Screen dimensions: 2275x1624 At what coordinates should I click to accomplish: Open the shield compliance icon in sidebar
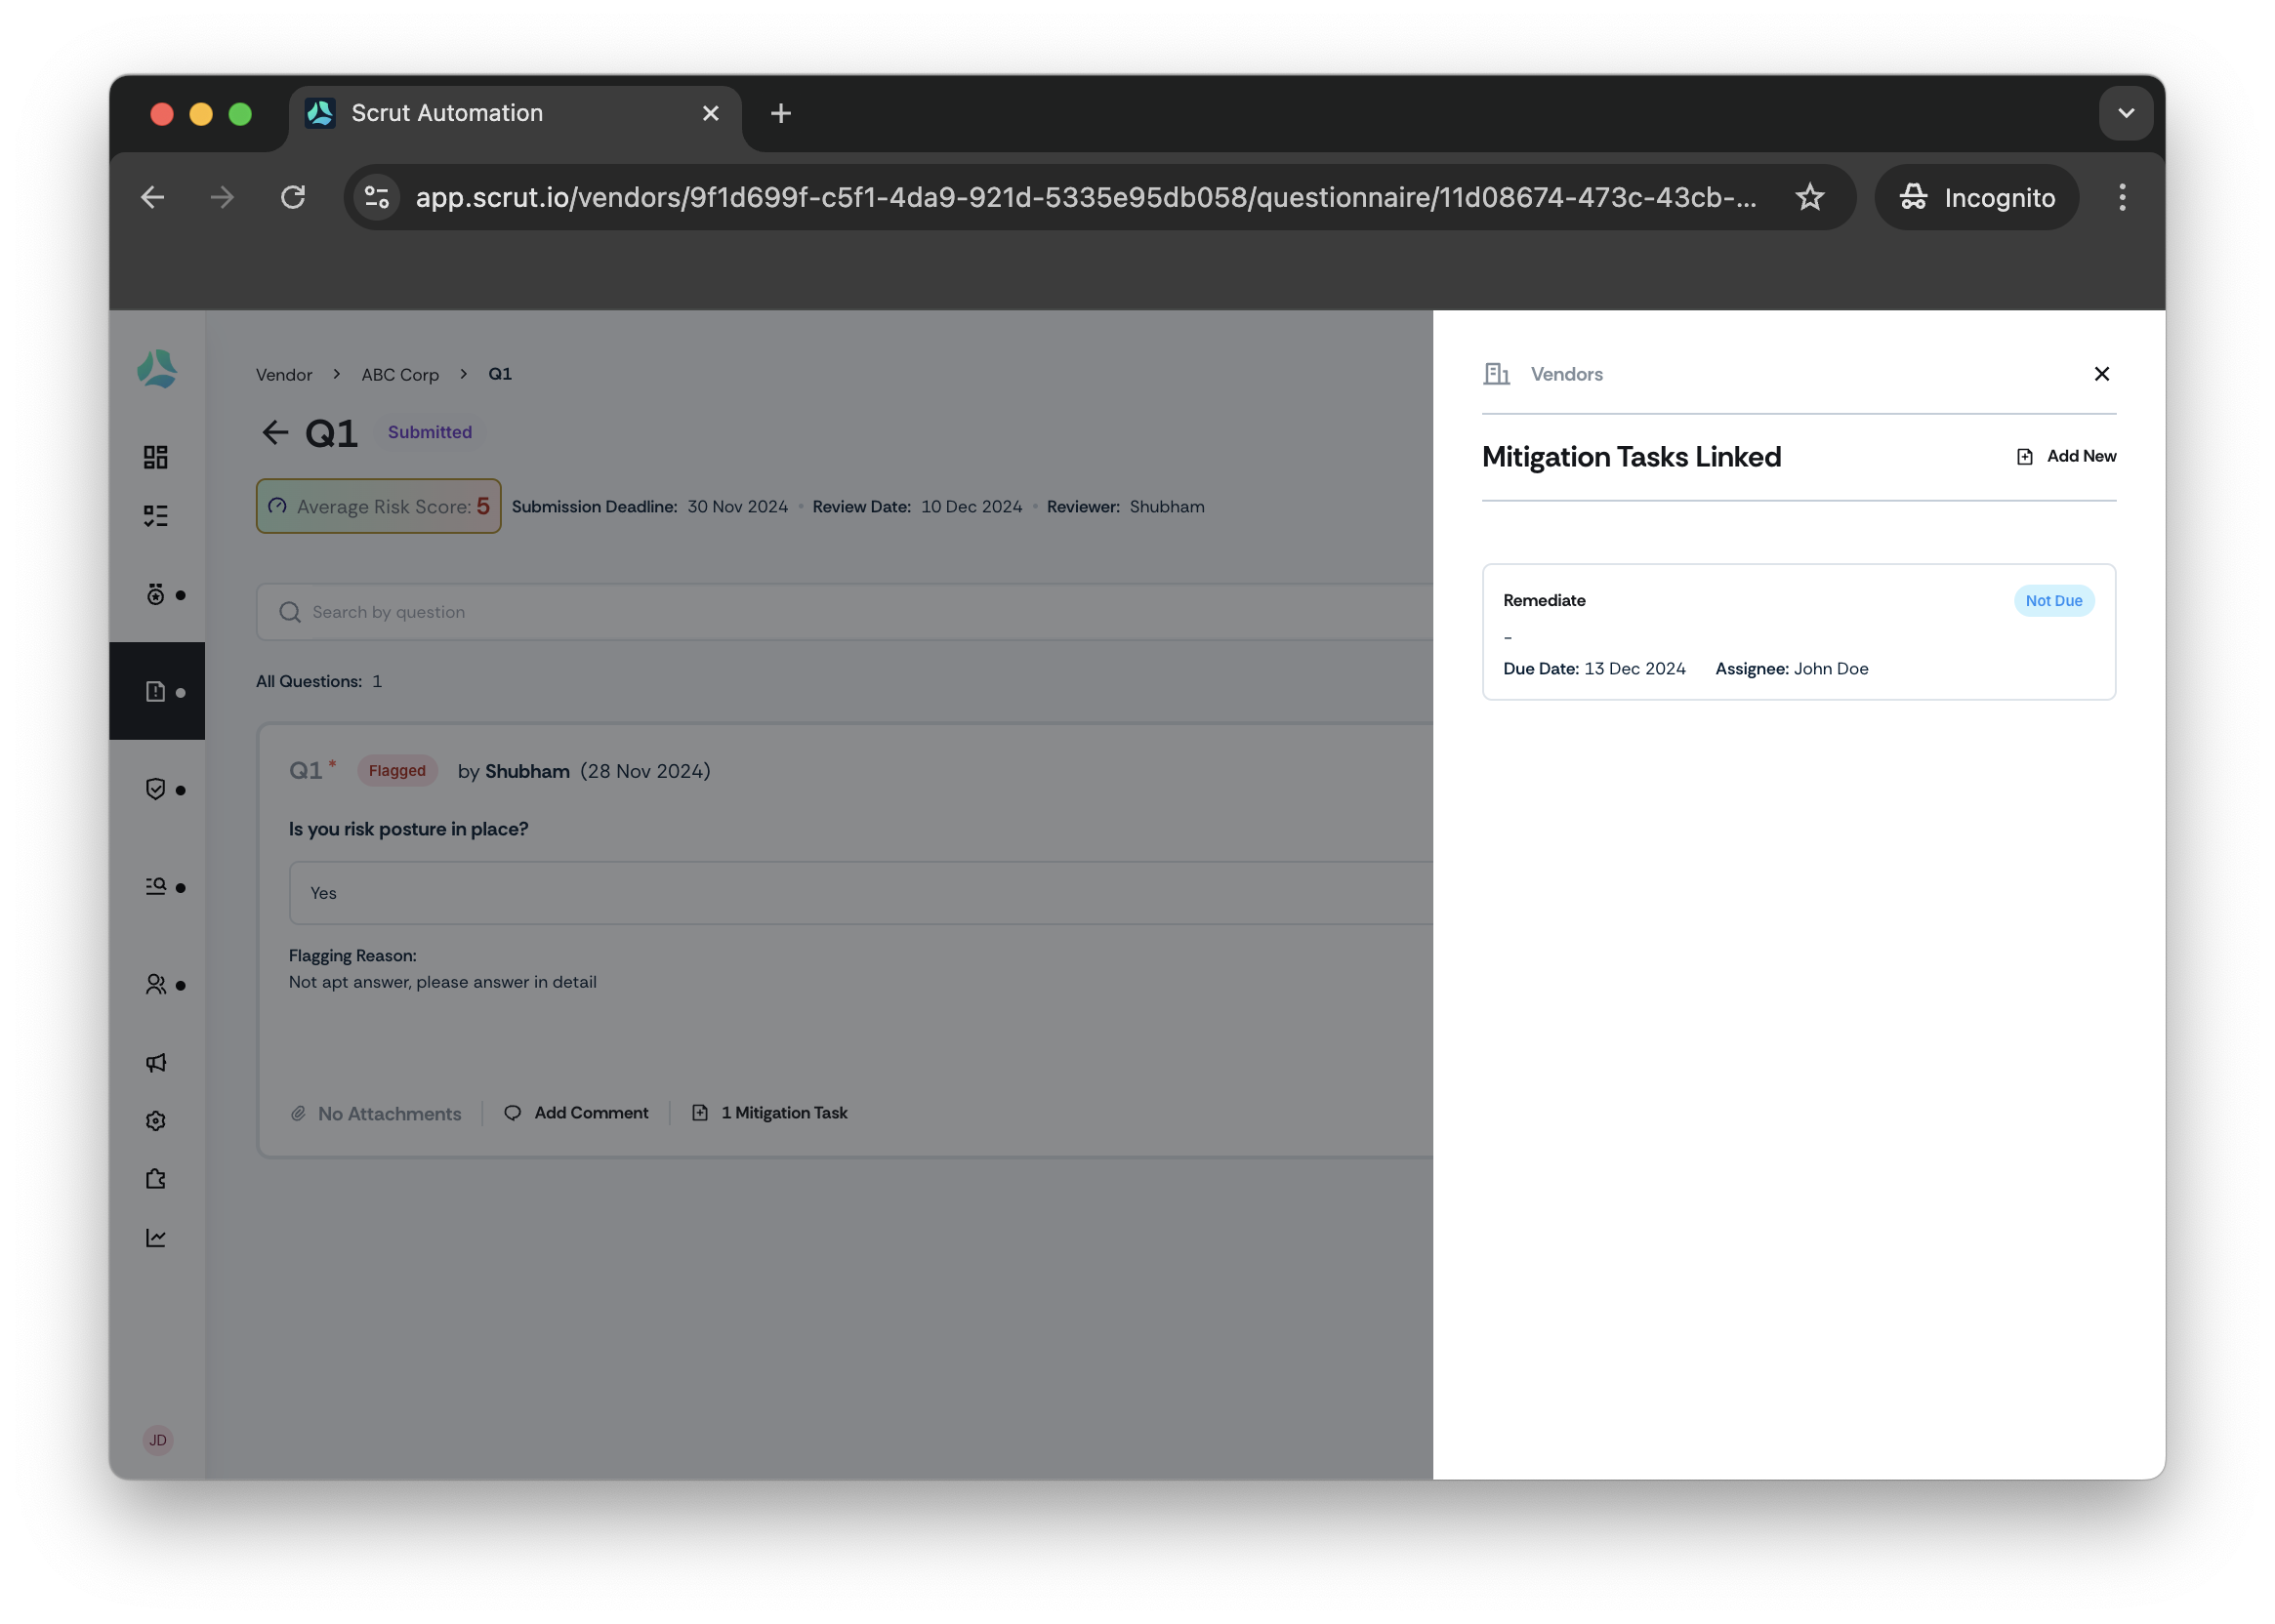coord(155,789)
